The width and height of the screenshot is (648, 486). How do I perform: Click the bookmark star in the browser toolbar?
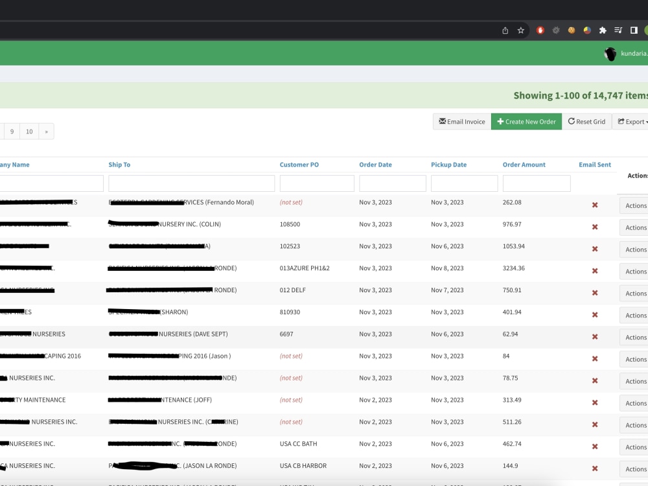(521, 30)
